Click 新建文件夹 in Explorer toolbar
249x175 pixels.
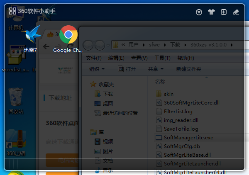(189, 69)
